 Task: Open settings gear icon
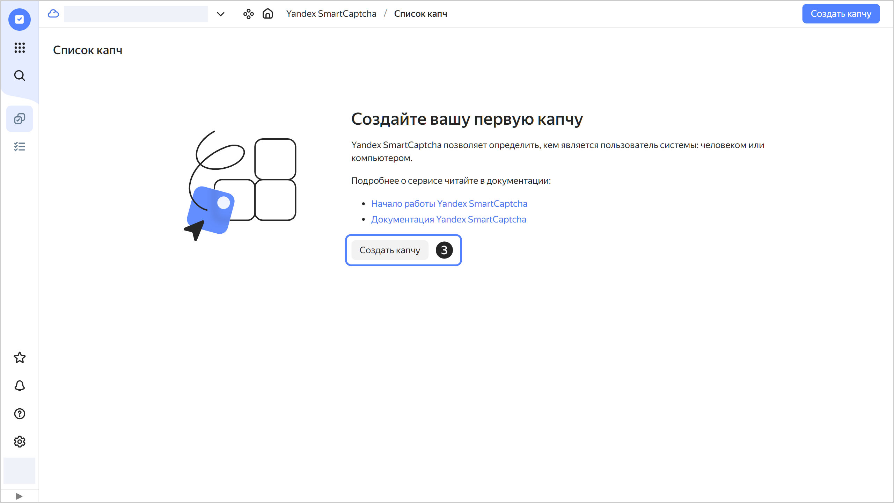click(20, 442)
